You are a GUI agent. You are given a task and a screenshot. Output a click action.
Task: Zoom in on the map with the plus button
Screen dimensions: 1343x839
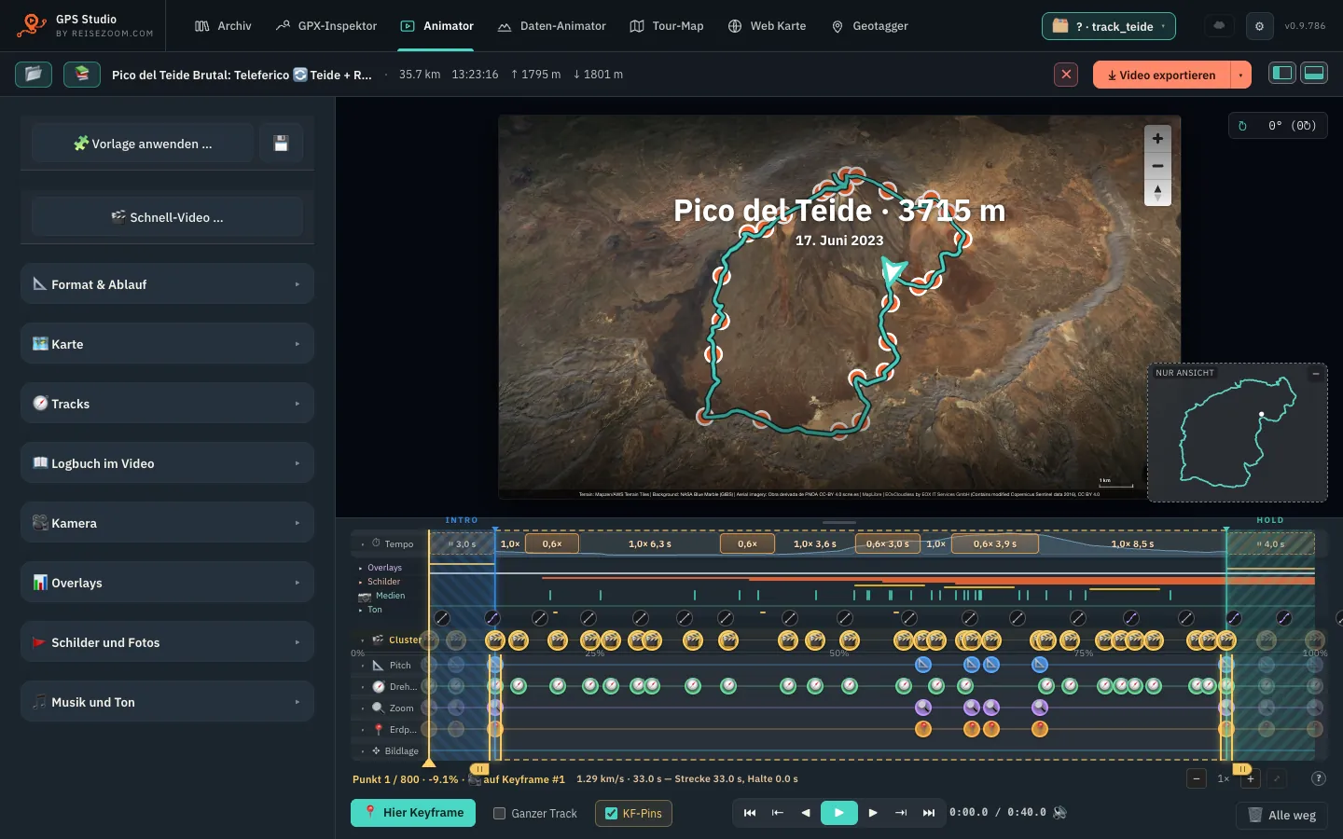tap(1157, 138)
